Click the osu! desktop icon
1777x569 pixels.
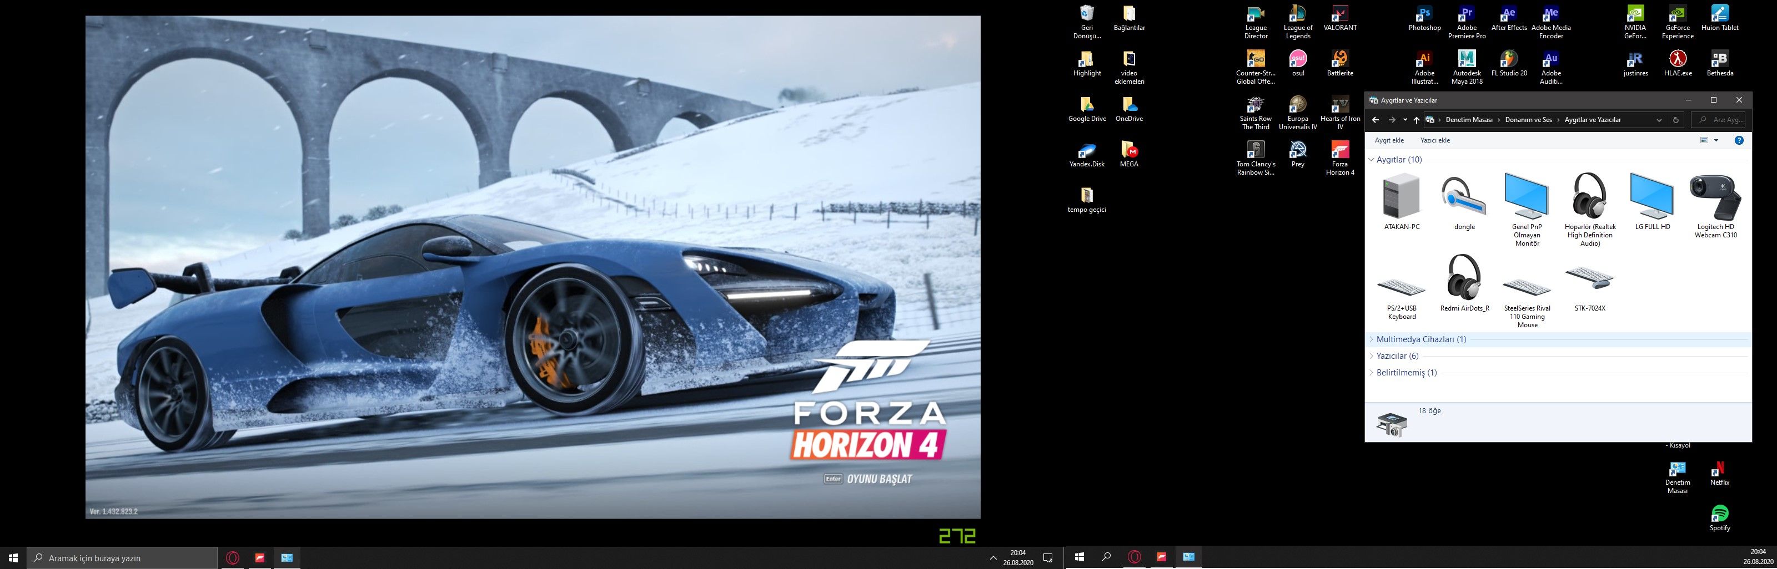click(x=1298, y=64)
